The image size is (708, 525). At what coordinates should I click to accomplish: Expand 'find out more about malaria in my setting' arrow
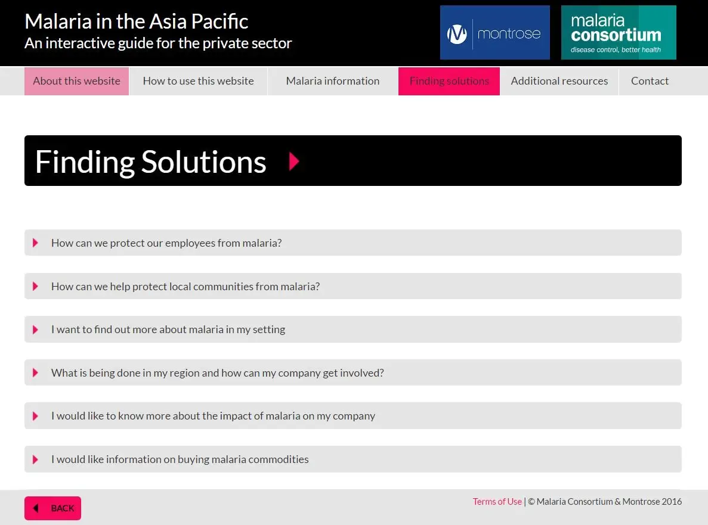[x=35, y=330]
